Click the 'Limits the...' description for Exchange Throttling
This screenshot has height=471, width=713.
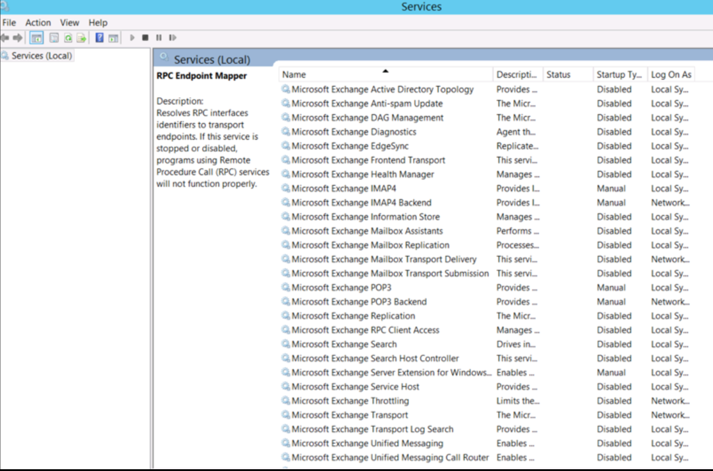[518, 401]
